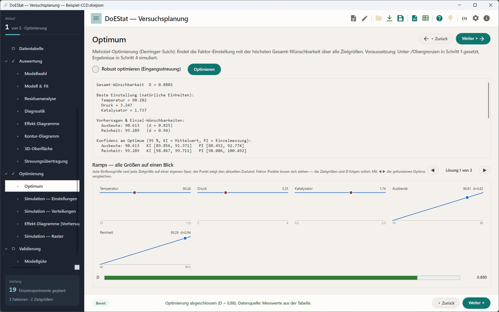Show previous solution with left arrow
Viewport: 499px width, 312px height.
click(x=433, y=170)
